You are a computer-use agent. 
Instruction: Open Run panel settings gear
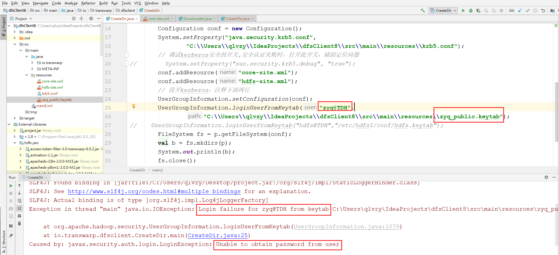[546, 177]
